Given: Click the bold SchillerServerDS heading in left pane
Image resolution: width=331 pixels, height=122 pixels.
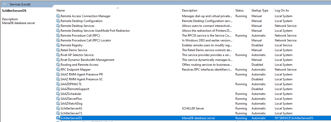Looking at the screenshot, I should [14, 11].
